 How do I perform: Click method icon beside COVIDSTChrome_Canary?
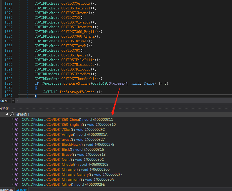click(17, 174)
